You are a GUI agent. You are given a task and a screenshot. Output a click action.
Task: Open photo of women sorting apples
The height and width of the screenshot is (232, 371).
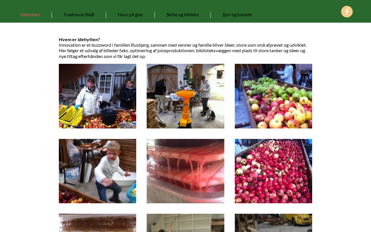pyautogui.click(x=97, y=96)
